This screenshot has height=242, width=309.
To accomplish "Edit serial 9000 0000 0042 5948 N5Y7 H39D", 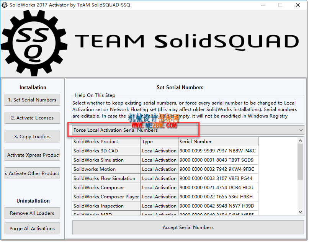I will tap(218, 206).
